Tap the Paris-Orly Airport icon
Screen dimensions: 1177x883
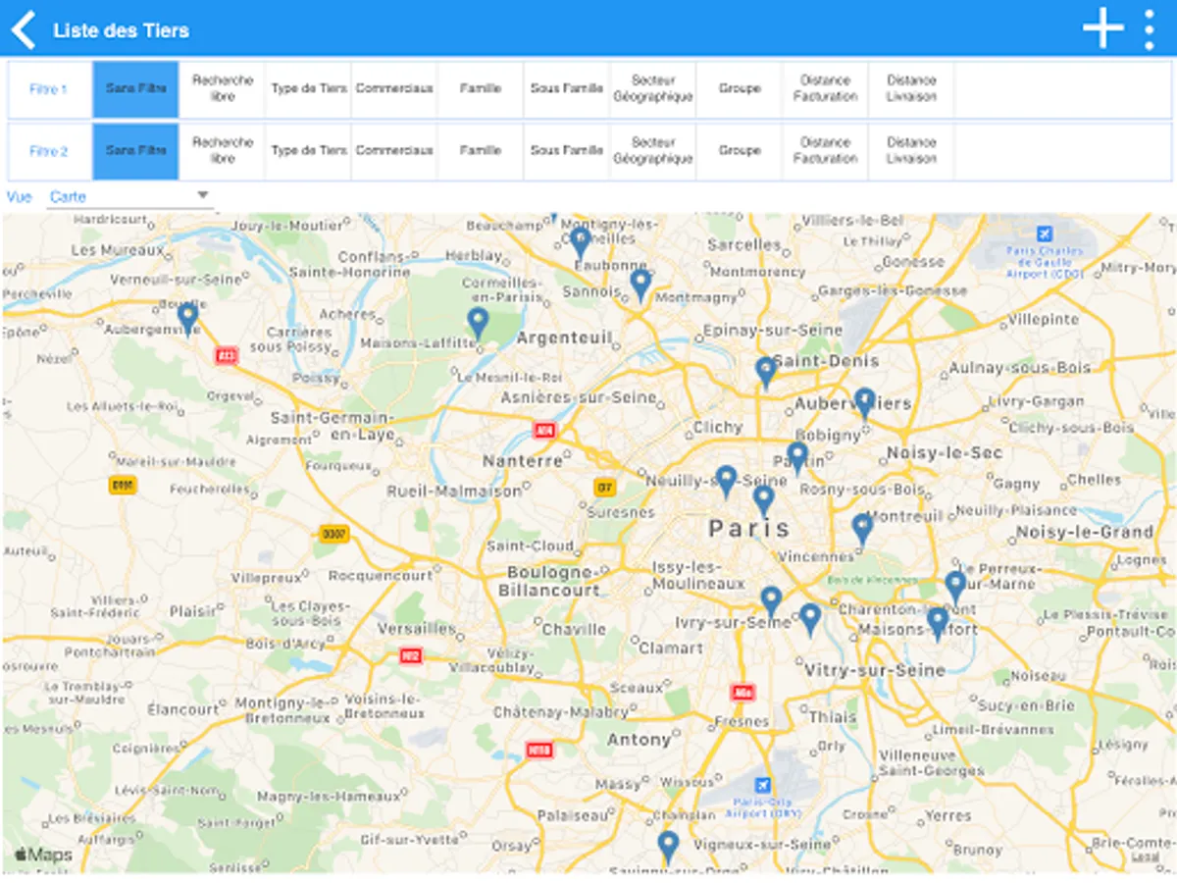[x=762, y=786]
